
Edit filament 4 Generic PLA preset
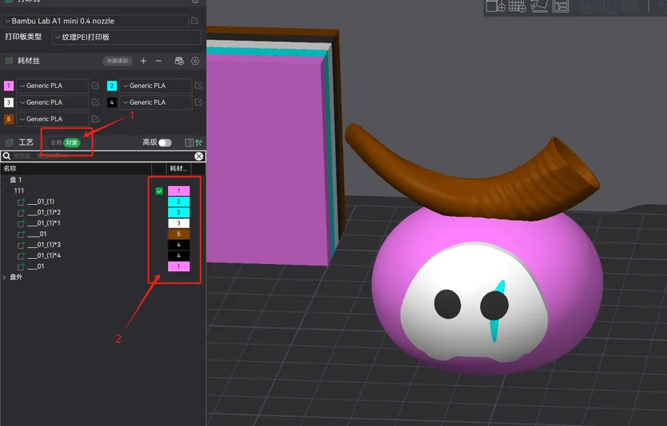point(198,102)
